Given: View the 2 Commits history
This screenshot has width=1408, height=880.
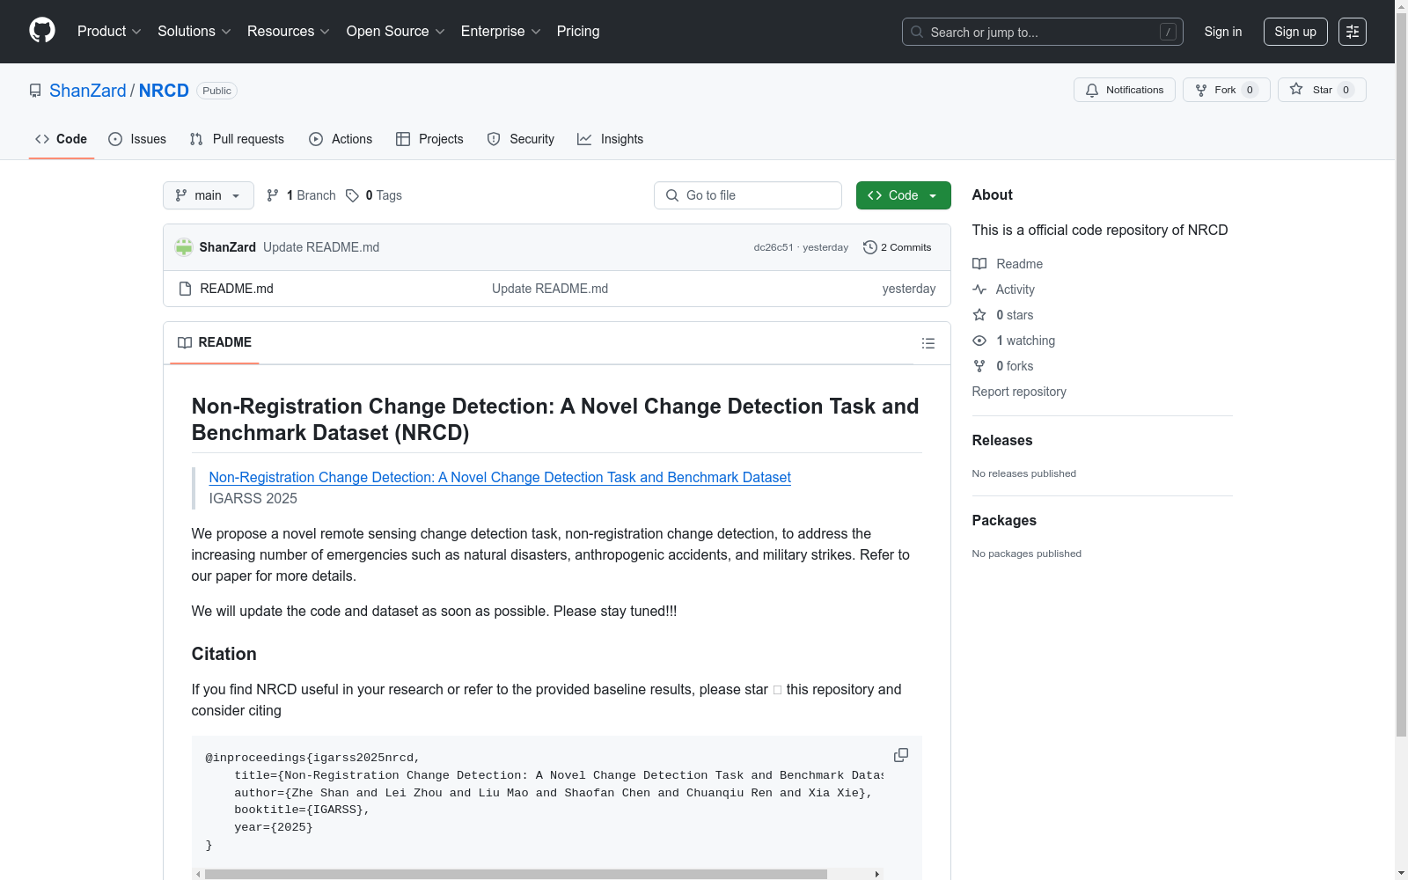Looking at the screenshot, I should (x=897, y=247).
